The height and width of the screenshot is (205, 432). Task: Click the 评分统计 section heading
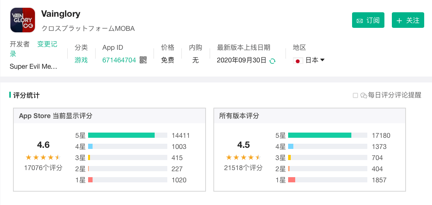pyautogui.click(x=26, y=95)
